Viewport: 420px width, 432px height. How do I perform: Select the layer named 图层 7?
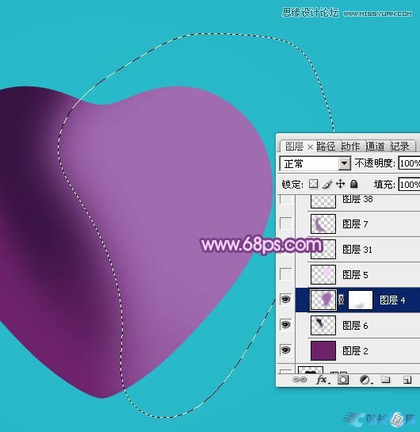click(x=355, y=224)
